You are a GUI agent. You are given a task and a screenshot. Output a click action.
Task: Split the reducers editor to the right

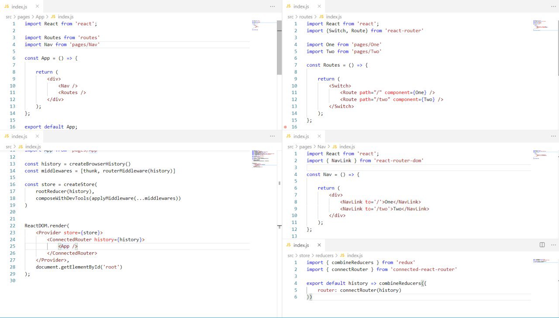pyautogui.click(x=542, y=245)
